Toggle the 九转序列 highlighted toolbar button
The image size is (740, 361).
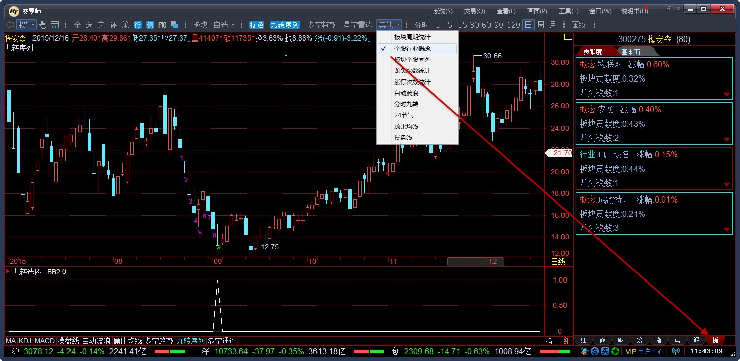pyautogui.click(x=285, y=25)
